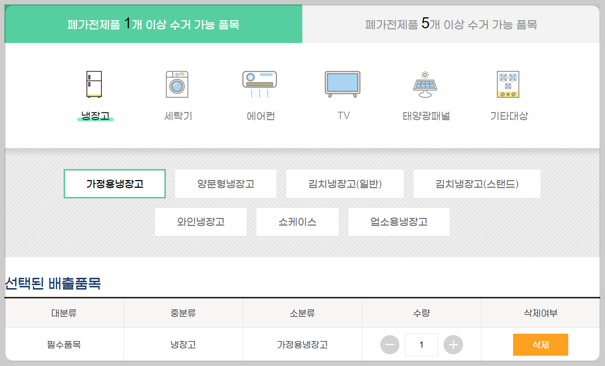The image size is (605, 366).
Task: Select the 가정용냉장고 option
Action: [x=114, y=184]
